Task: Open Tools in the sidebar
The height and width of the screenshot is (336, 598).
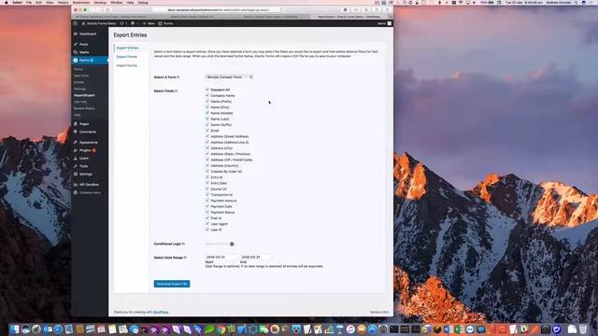Action: point(83,166)
